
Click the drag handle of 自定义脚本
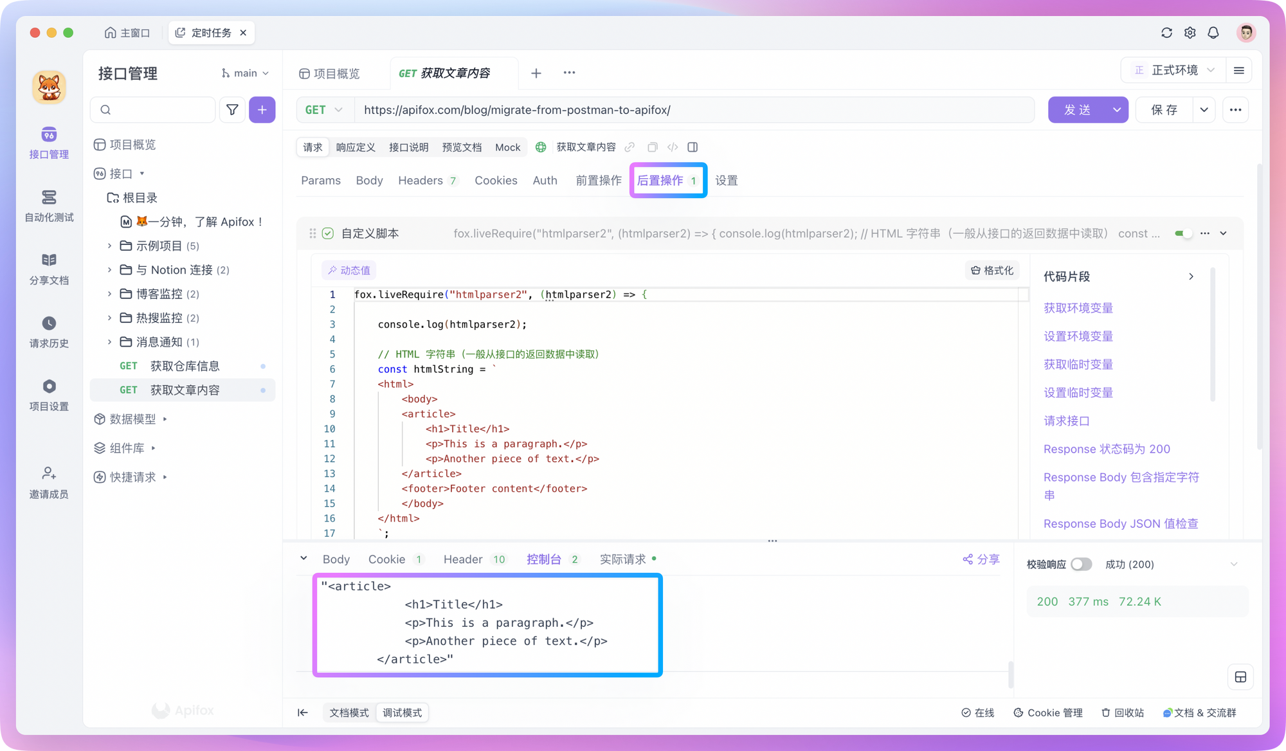(x=312, y=233)
